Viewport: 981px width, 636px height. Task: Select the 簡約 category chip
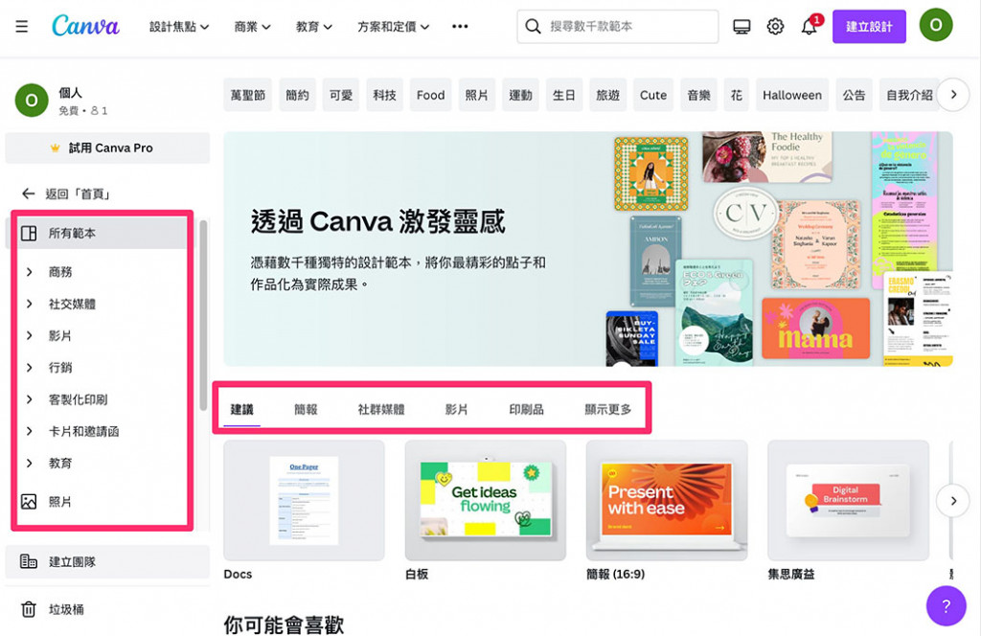(x=297, y=95)
